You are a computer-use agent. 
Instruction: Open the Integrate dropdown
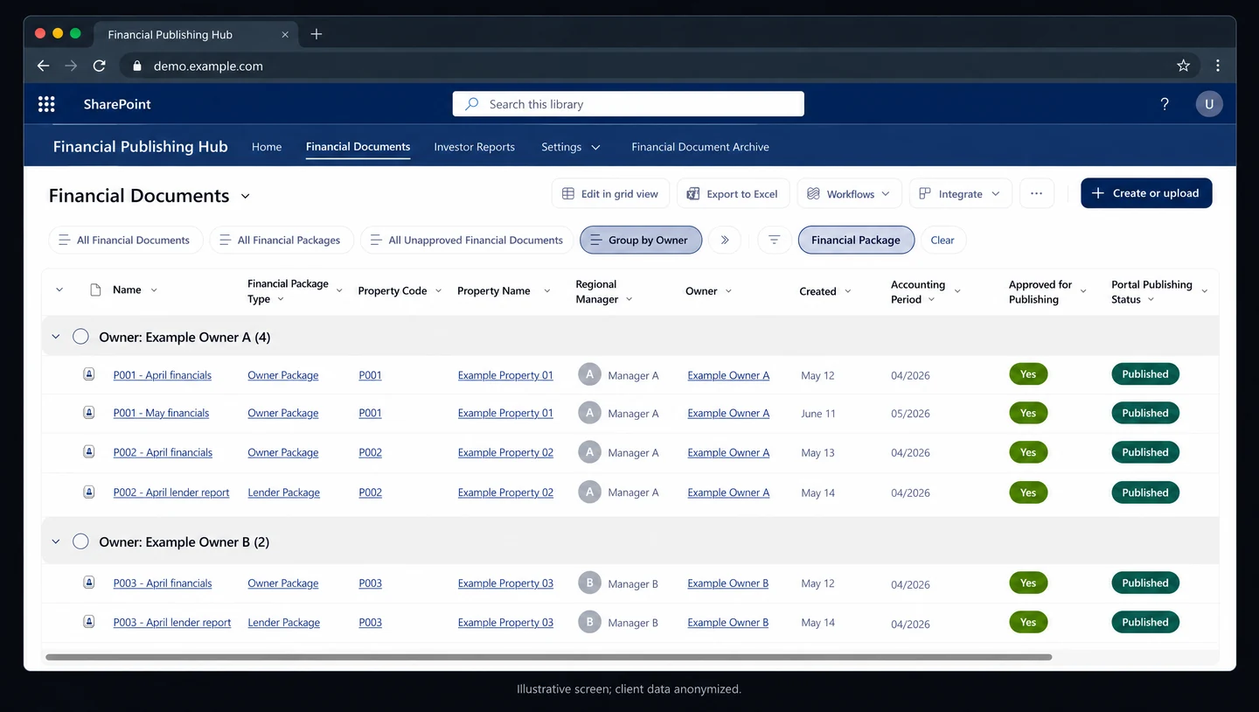click(960, 193)
